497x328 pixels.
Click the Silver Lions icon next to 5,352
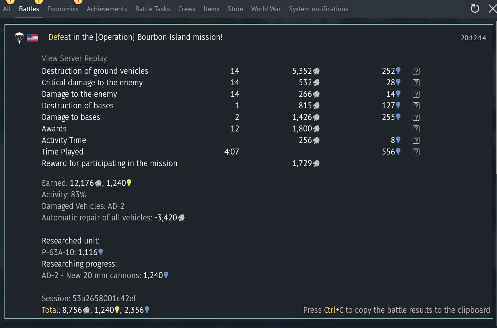click(316, 71)
